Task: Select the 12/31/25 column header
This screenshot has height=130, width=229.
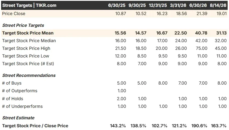Action: [158, 5]
